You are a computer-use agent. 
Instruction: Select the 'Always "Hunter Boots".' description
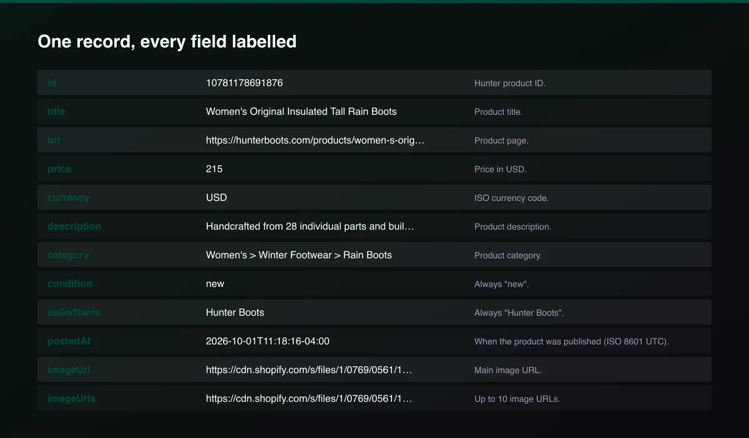[519, 313]
